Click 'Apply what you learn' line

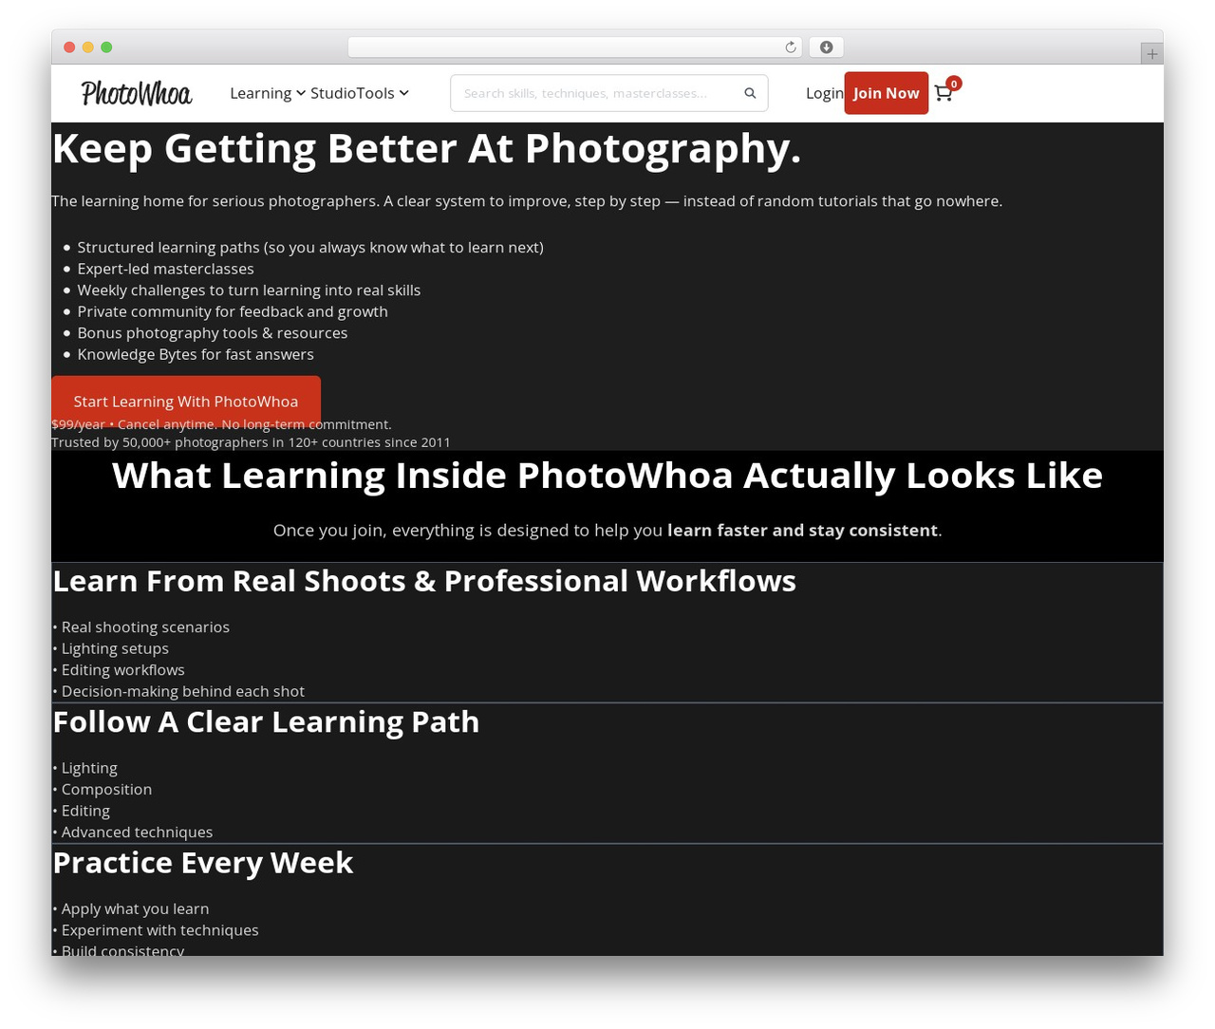pos(131,908)
